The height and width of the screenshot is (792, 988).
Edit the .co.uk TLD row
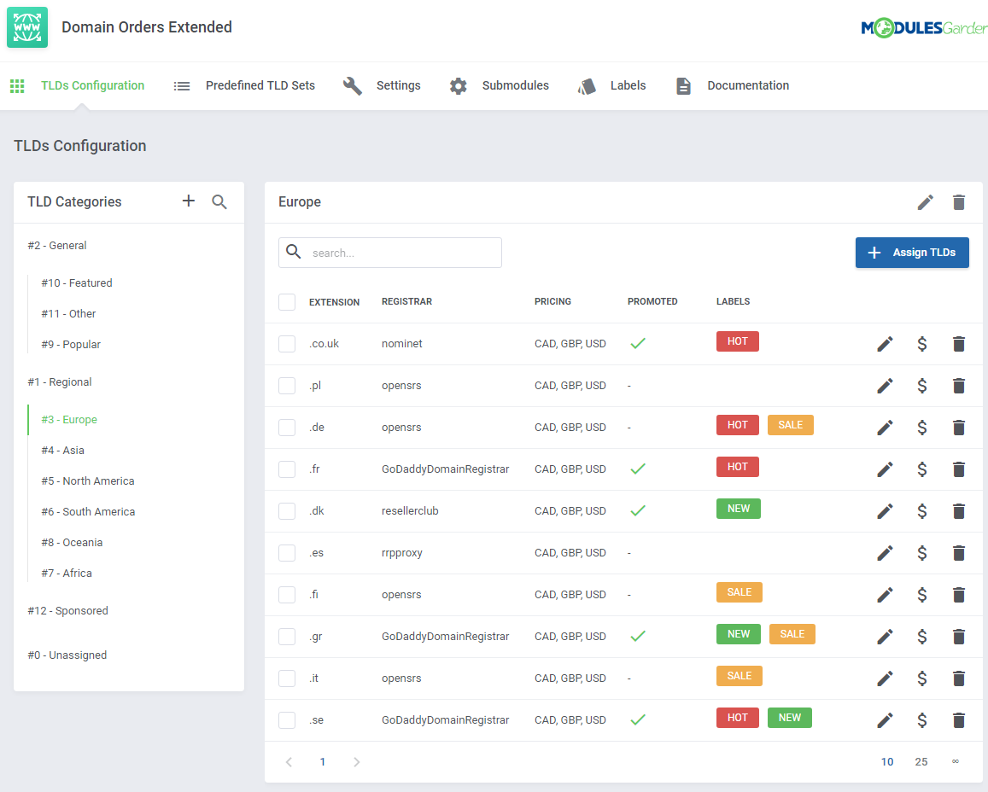885,344
